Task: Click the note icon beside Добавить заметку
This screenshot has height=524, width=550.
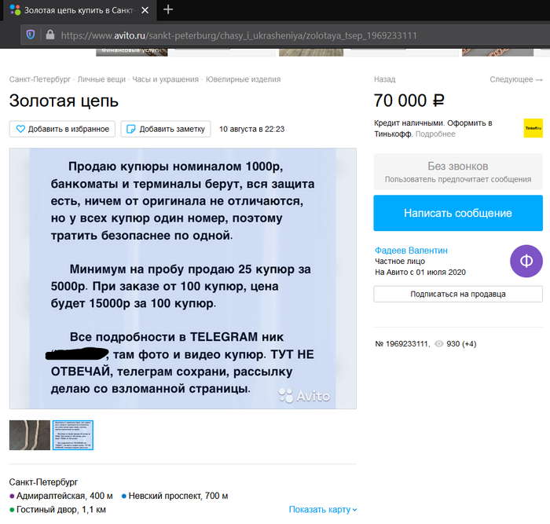Action: coord(130,129)
